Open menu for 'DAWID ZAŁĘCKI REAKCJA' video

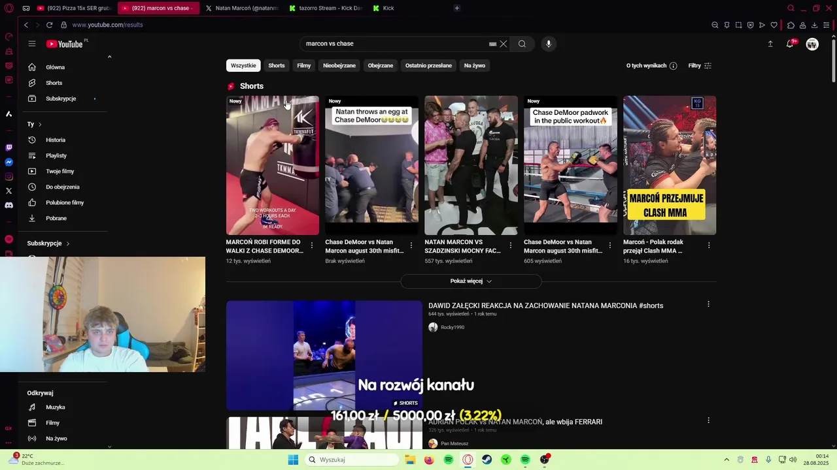tap(708, 304)
